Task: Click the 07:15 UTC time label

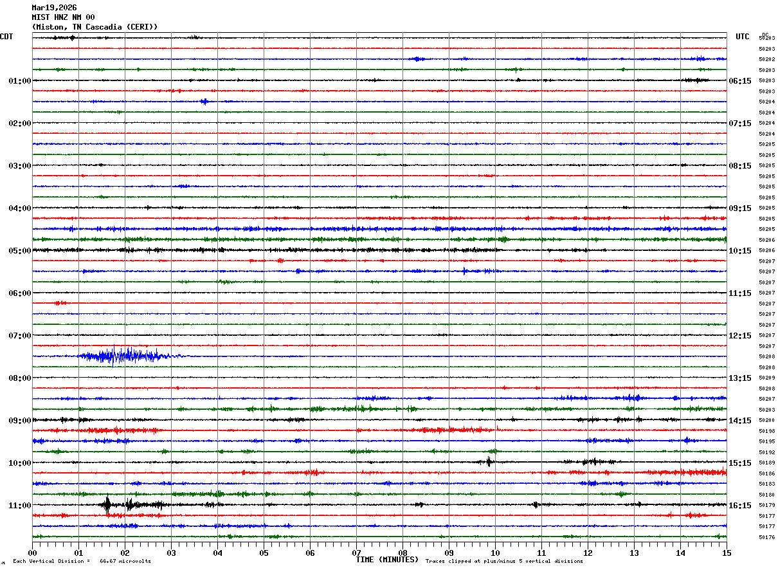Action: tap(740, 124)
